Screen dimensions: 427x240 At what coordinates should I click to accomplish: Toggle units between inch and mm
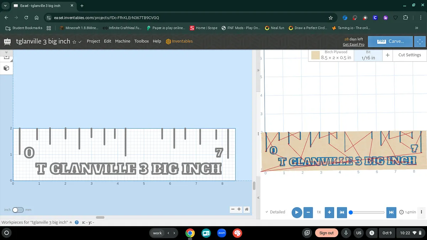[x=18, y=210]
